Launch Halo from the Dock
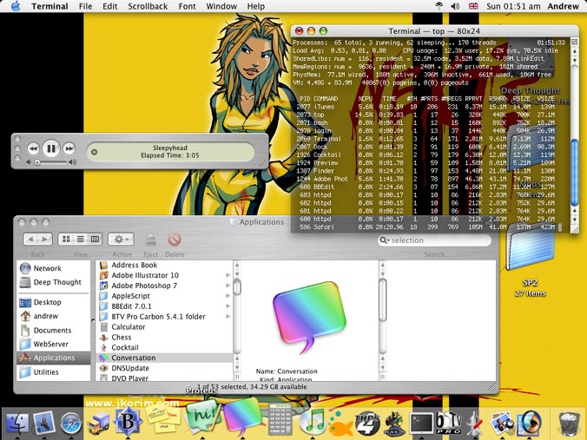This screenshot has width=587, height=440. click(x=394, y=424)
